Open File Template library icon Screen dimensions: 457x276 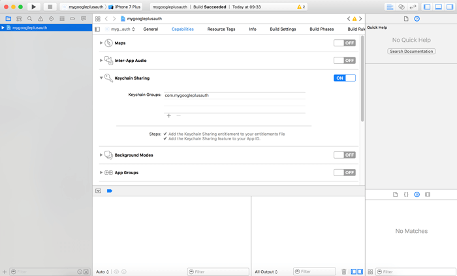tap(395, 194)
